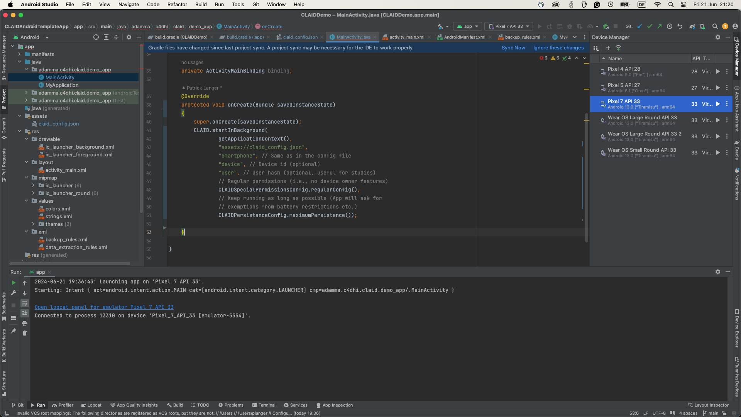Toggle the Commit side panel
The image size is (741, 417).
(x=4, y=128)
